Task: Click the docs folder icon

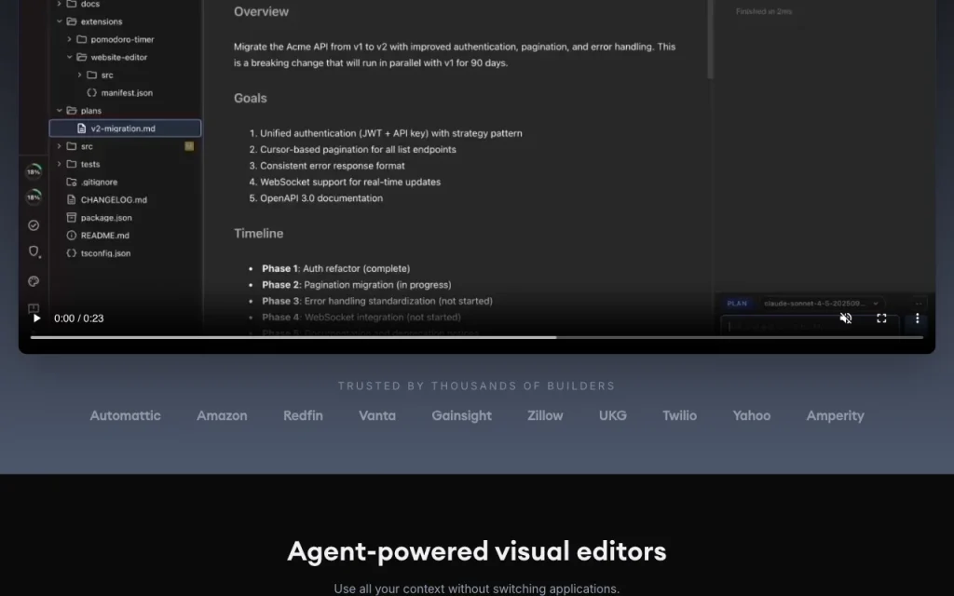Action: pyautogui.click(x=71, y=4)
